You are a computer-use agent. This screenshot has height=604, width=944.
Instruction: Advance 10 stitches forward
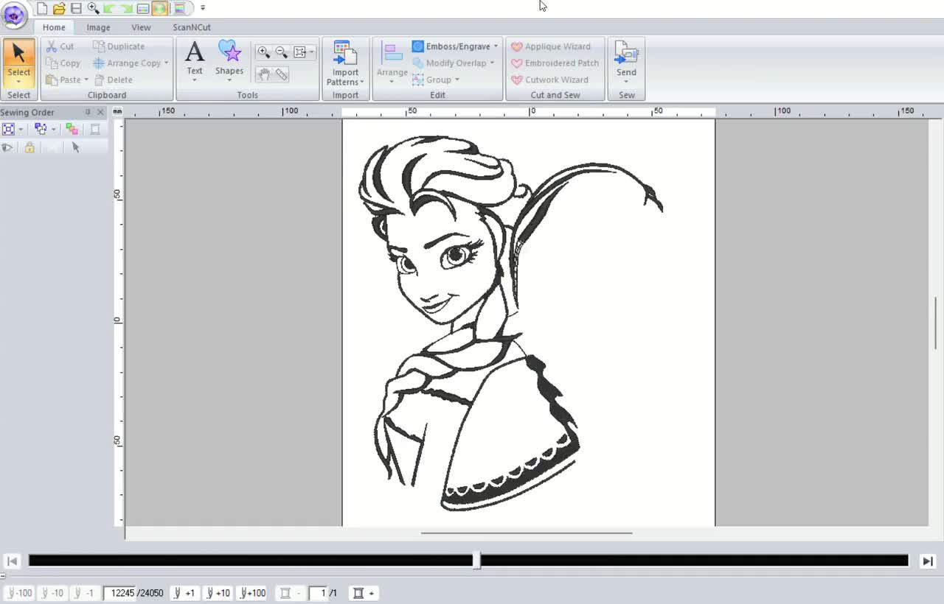(218, 593)
